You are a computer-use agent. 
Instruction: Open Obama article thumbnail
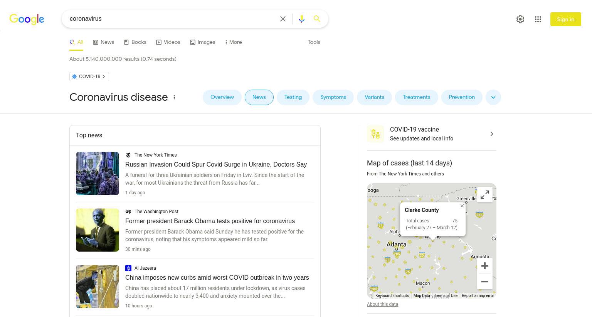tap(98, 230)
